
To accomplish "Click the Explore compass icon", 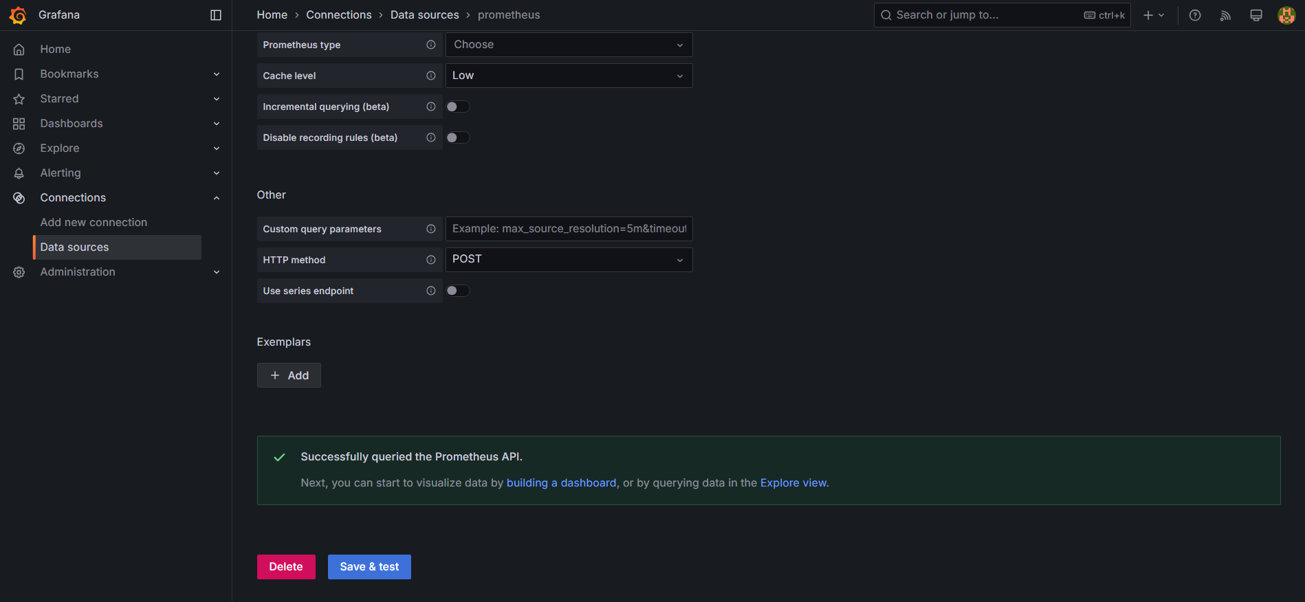I will [19, 148].
